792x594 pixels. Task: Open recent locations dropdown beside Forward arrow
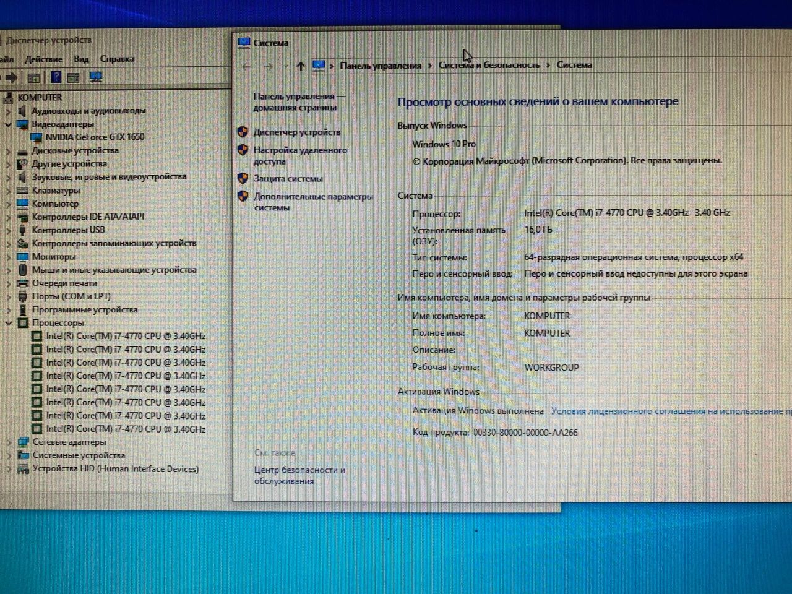pos(285,66)
